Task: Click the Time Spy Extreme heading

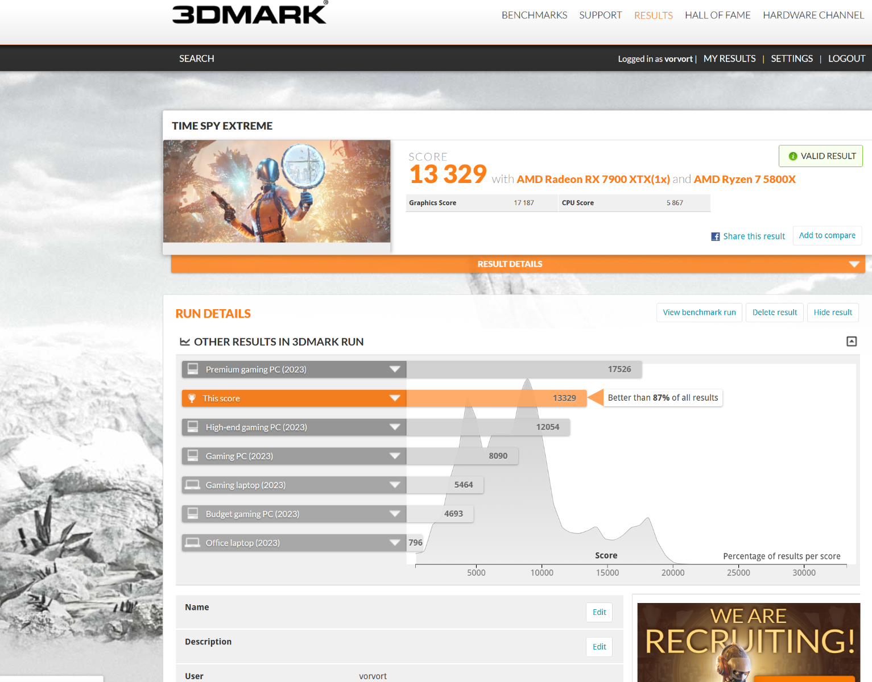Action: pos(222,126)
